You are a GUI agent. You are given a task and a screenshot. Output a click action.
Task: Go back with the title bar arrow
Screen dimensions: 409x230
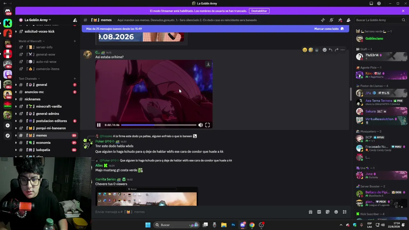click(x=5, y=4)
